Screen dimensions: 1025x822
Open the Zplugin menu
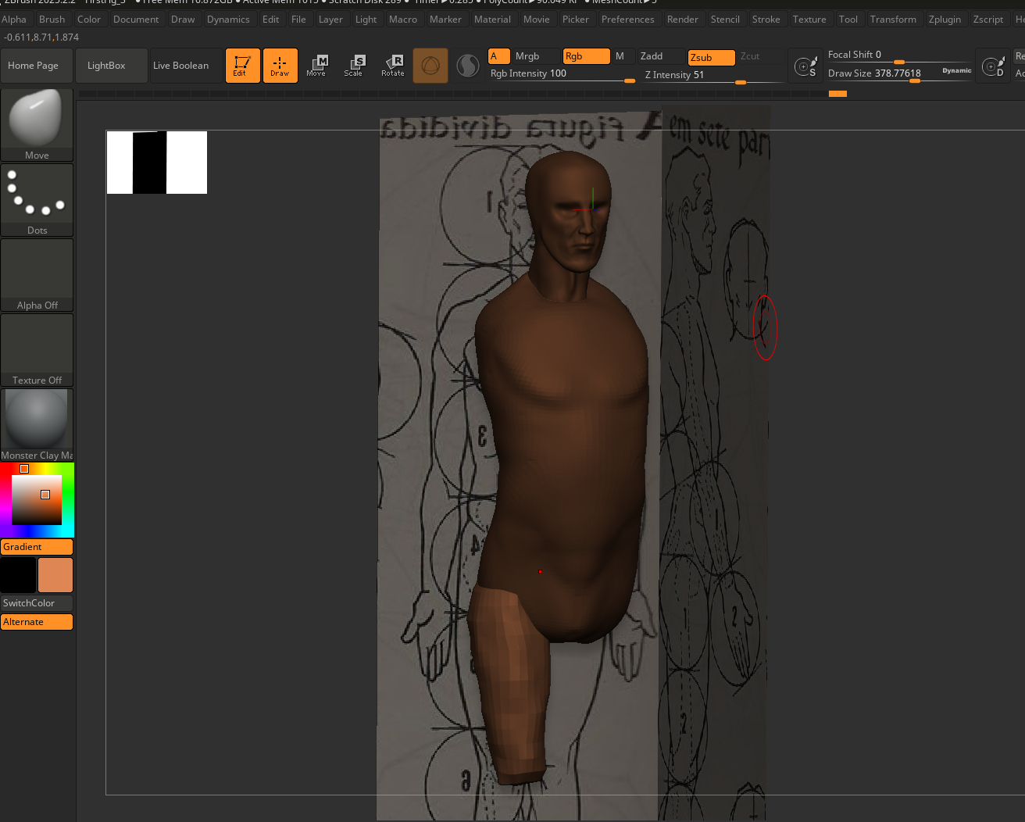point(945,20)
